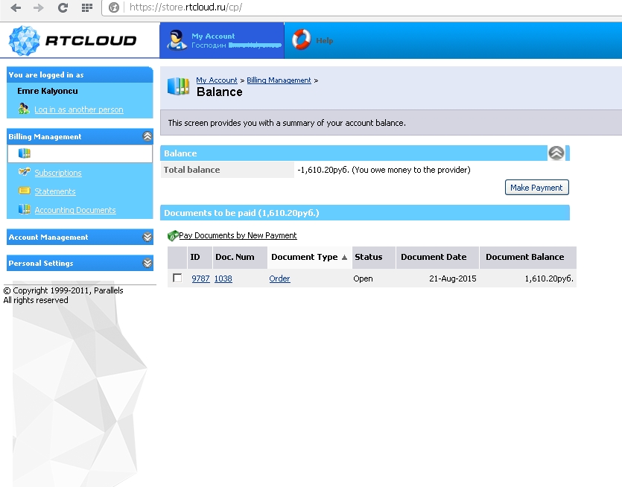The height and width of the screenshot is (487, 622).
Task: Click Billing Management breadcrumb link
Action: tap(279, 80)
